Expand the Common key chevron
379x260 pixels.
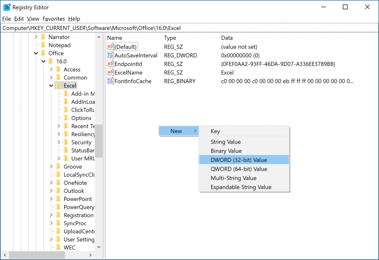[51, 77]
